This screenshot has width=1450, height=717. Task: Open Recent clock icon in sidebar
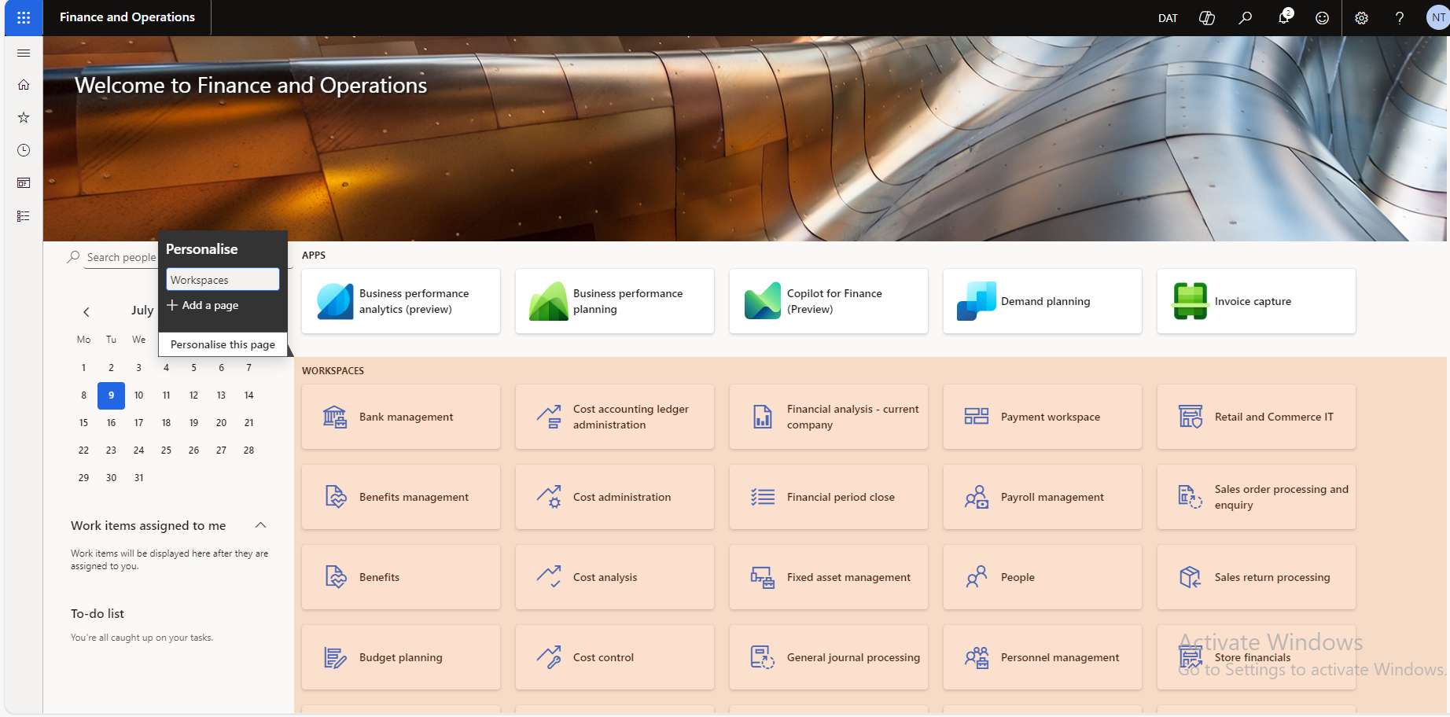pyautogui.click(x=24, y=150)
